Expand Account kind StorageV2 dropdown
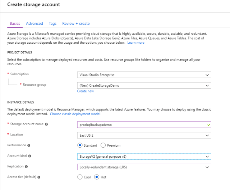The image size is (230, 190). pos(144,156)
